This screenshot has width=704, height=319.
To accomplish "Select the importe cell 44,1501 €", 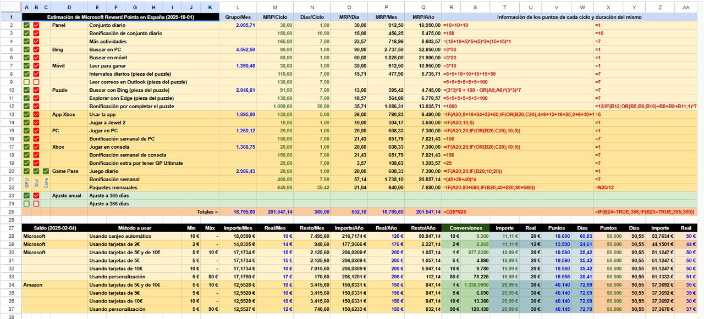I will point(660,244).
